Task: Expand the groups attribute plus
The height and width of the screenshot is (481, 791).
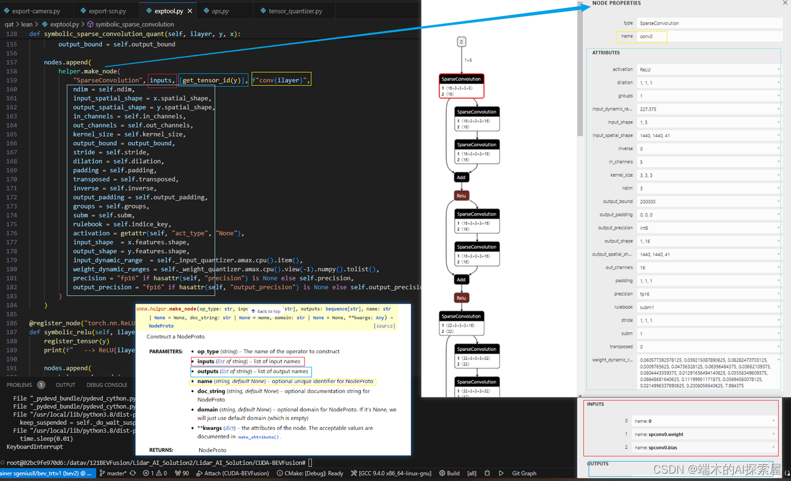Action: 778,96
